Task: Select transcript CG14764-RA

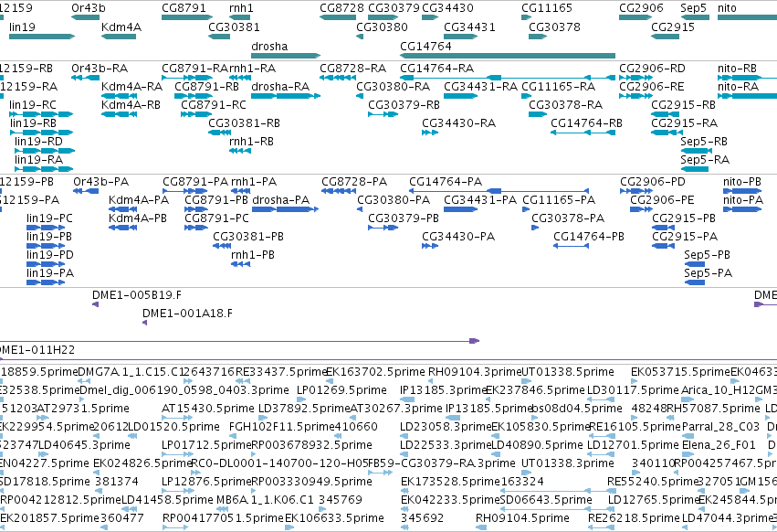Action: (508, 78)
